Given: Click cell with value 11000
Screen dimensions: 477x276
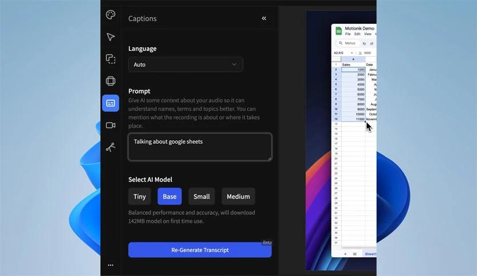Looking at the screenshot, I should tap(353, 119).
